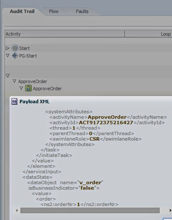Screen dimensions: 172x220
Task: Open the Flow tab
Action: [x=54, y=11]
